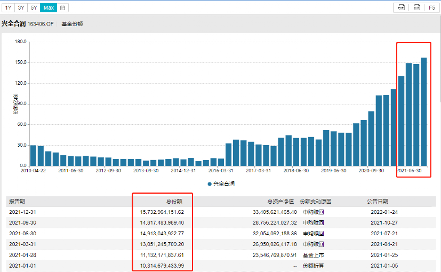Viewport: 441px width, 272px height.
Task: Click the 份额变动原因 column header
Action: coord(316,202)
